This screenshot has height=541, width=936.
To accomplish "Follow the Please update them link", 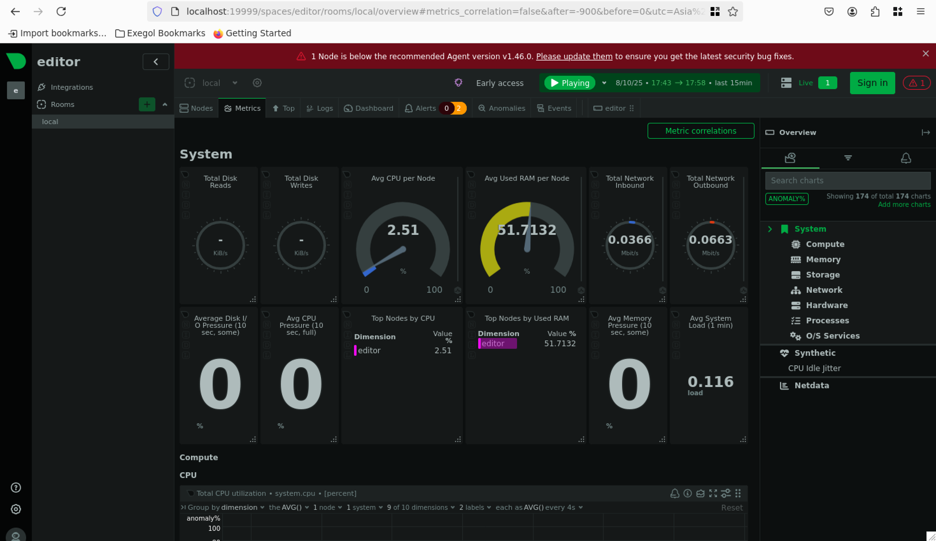I will (x=574, y=56).
